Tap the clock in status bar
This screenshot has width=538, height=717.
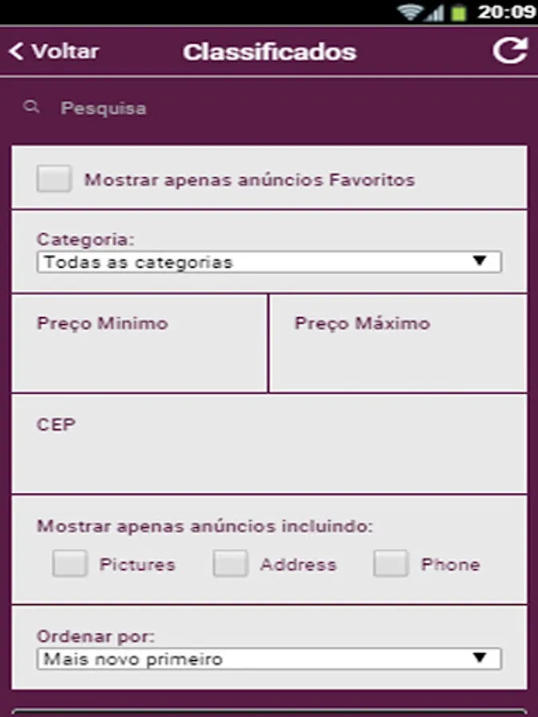tap(506, 12)
